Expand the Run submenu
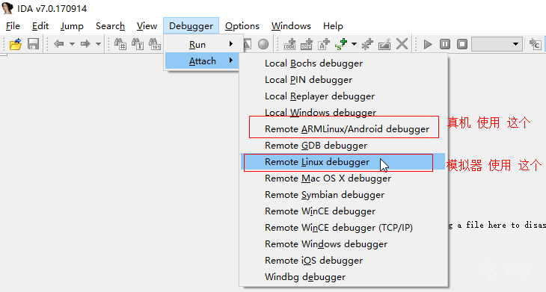 coord(202,45)
